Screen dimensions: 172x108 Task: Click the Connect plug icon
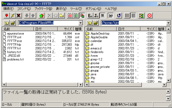point(7,16)
